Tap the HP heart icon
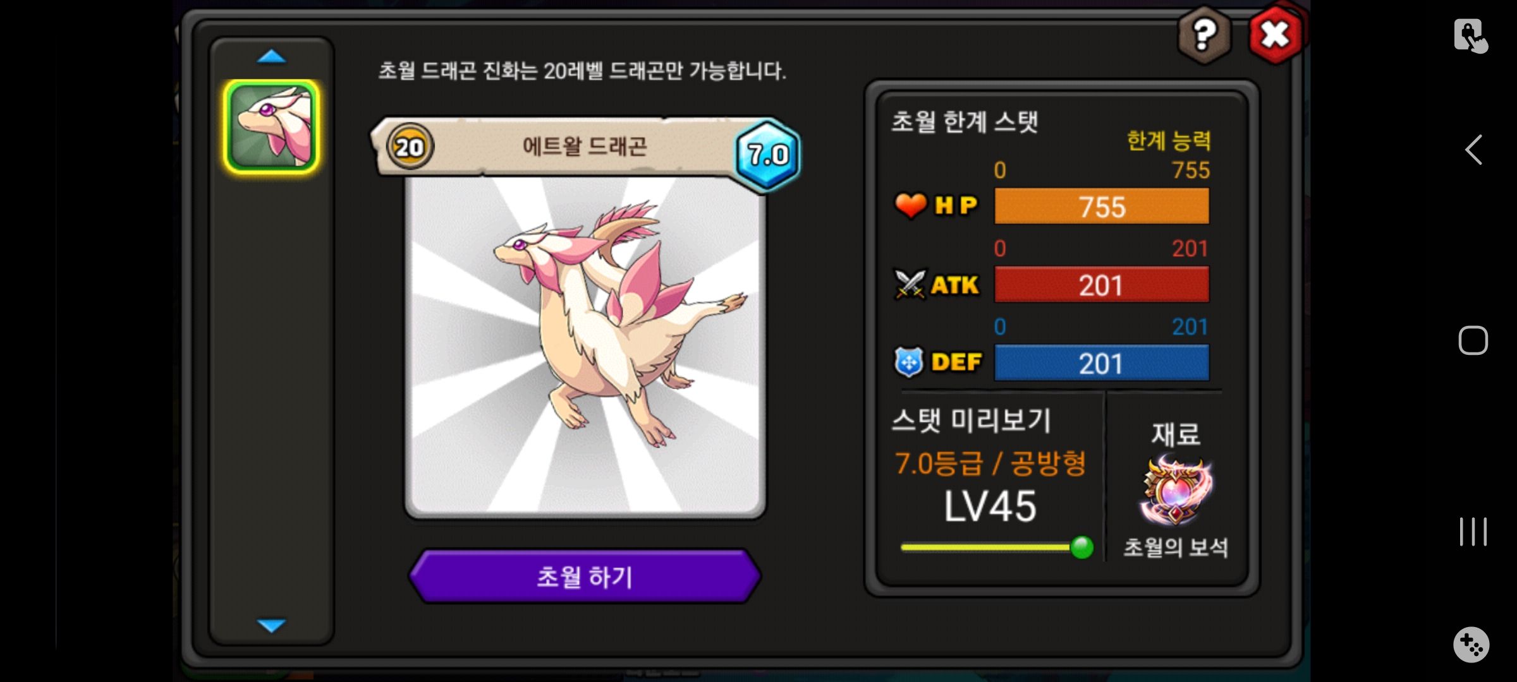This screenshot has height=682, width=1517. click(910, 205)
